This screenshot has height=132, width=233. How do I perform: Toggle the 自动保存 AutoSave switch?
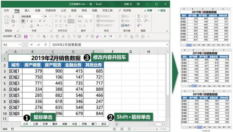coord(17,36)
